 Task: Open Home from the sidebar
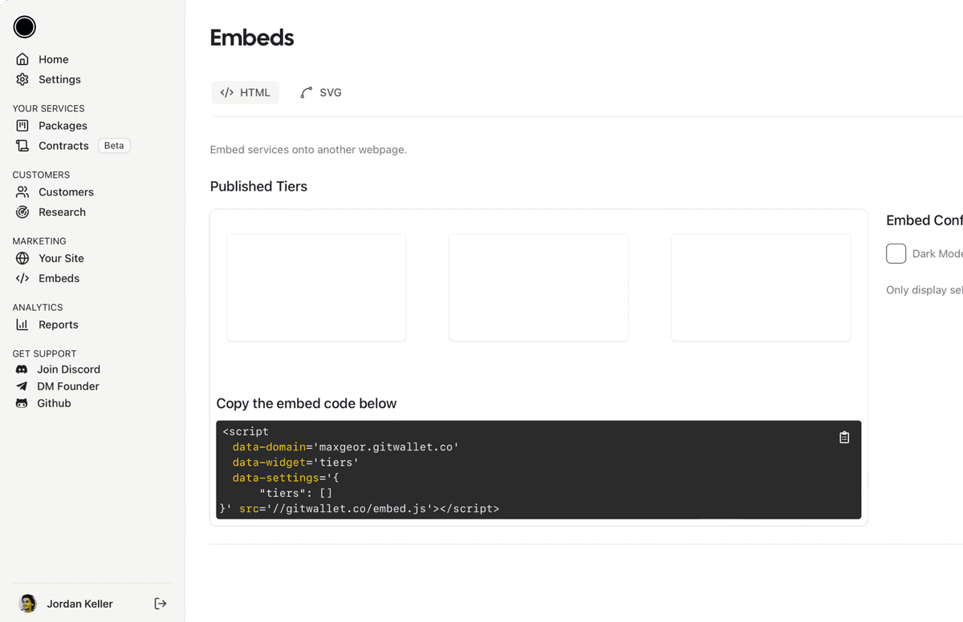53,59
